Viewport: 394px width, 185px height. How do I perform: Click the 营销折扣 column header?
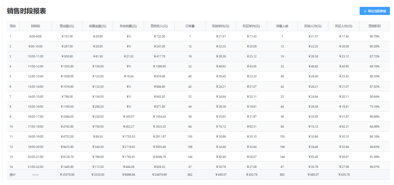click(x=374, y=26)
